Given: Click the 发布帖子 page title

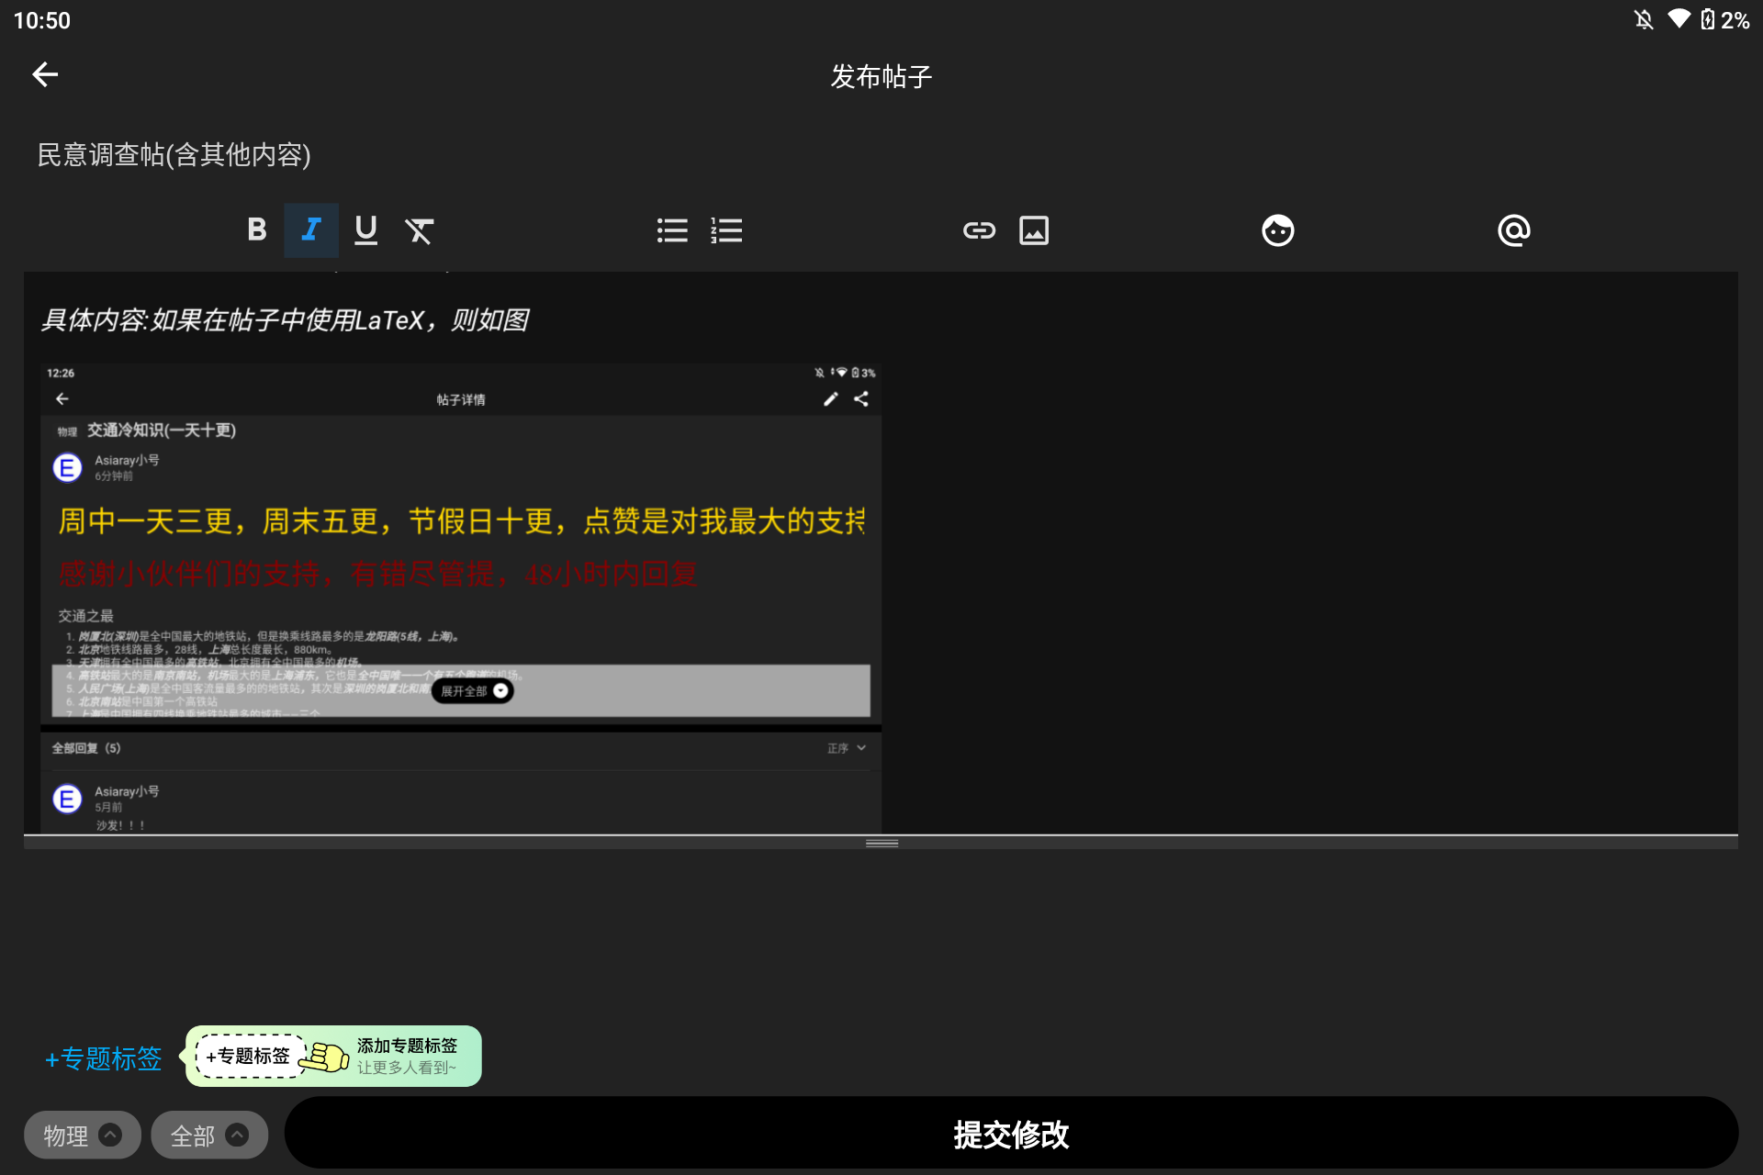Looking at the screenshot, I should [x=881, y=76].
